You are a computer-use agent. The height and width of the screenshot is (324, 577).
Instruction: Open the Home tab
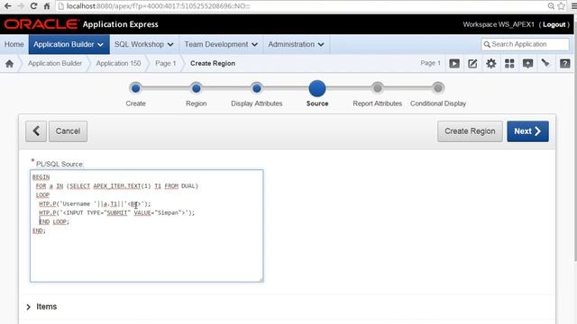[14, 44]
